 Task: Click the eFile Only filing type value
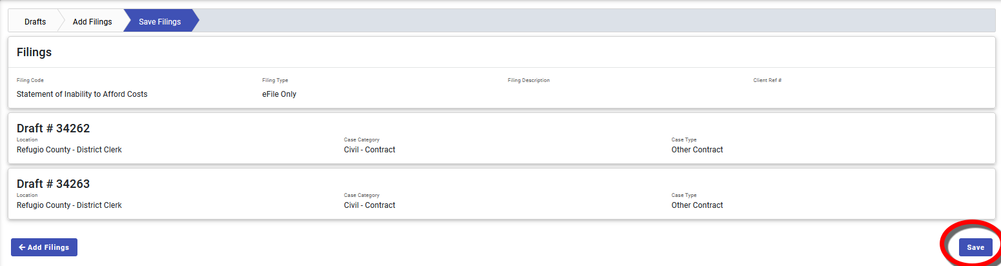(x=279, y=94)
